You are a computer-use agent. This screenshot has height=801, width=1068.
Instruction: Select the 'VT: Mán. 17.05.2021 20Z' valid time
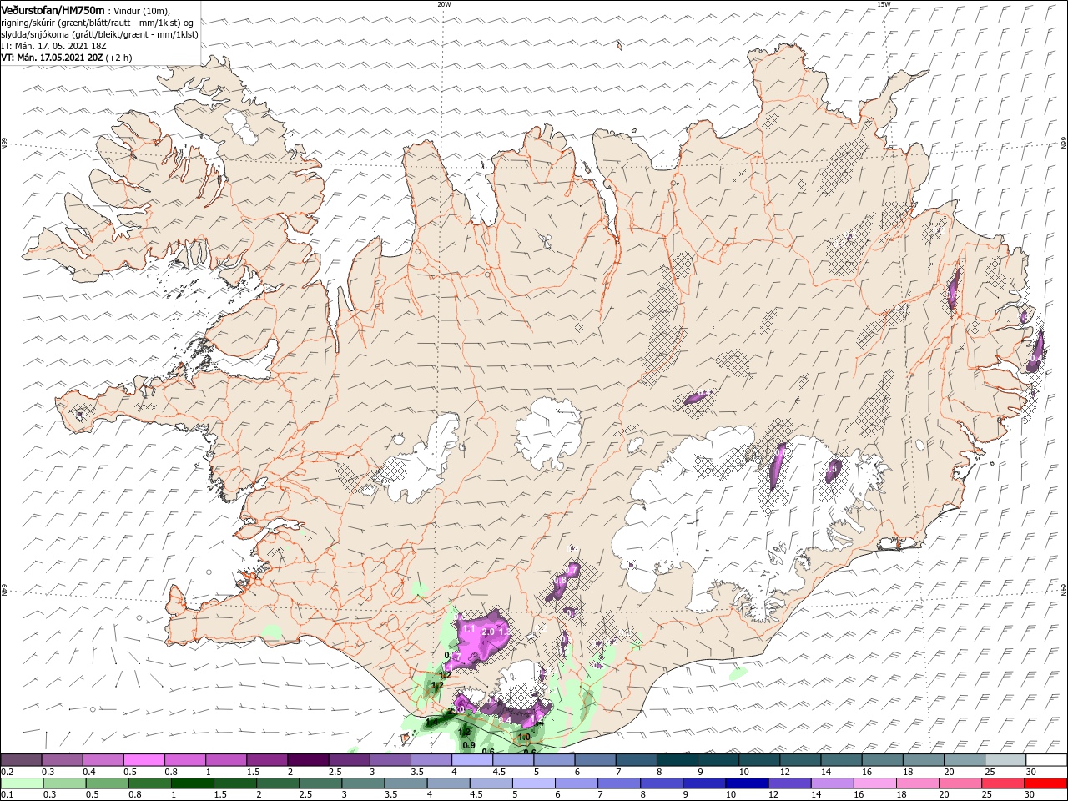52,58
